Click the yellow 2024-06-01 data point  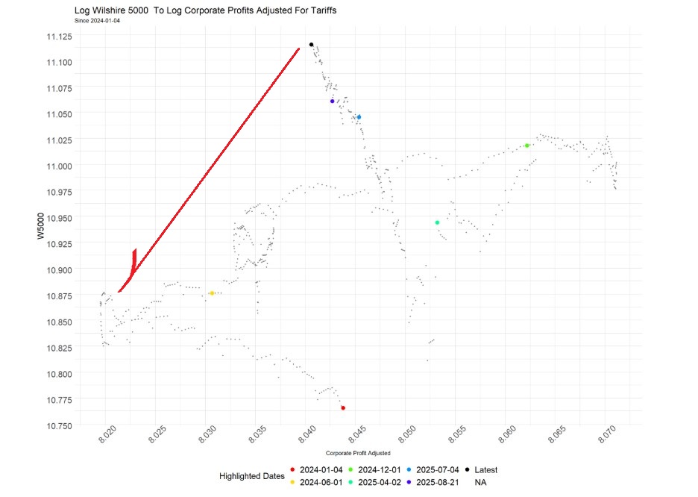pos(212,293)
